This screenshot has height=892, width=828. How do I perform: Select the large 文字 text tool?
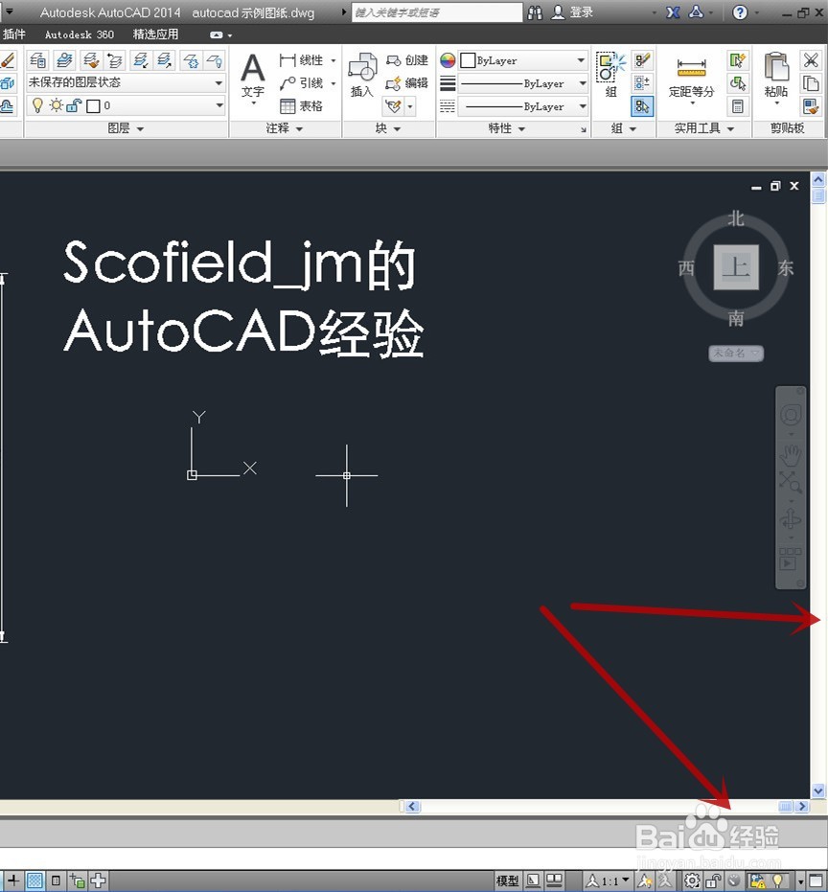(x=253, y=77)
